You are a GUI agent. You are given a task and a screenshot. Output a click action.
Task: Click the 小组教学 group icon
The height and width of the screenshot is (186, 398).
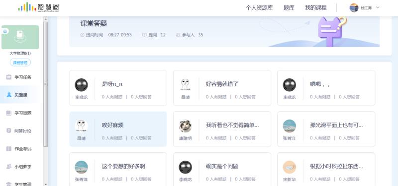click(9, 167)
